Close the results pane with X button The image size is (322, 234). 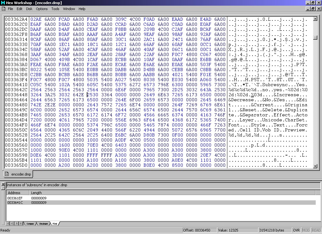pos(3,184)
